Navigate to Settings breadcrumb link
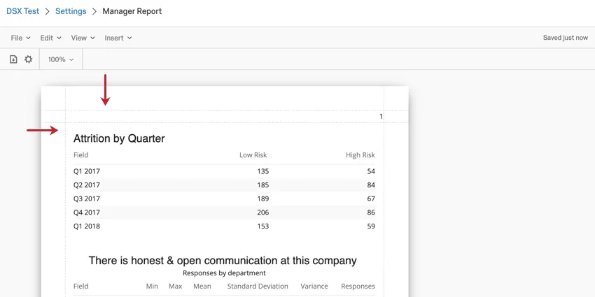 click(71, 11)
